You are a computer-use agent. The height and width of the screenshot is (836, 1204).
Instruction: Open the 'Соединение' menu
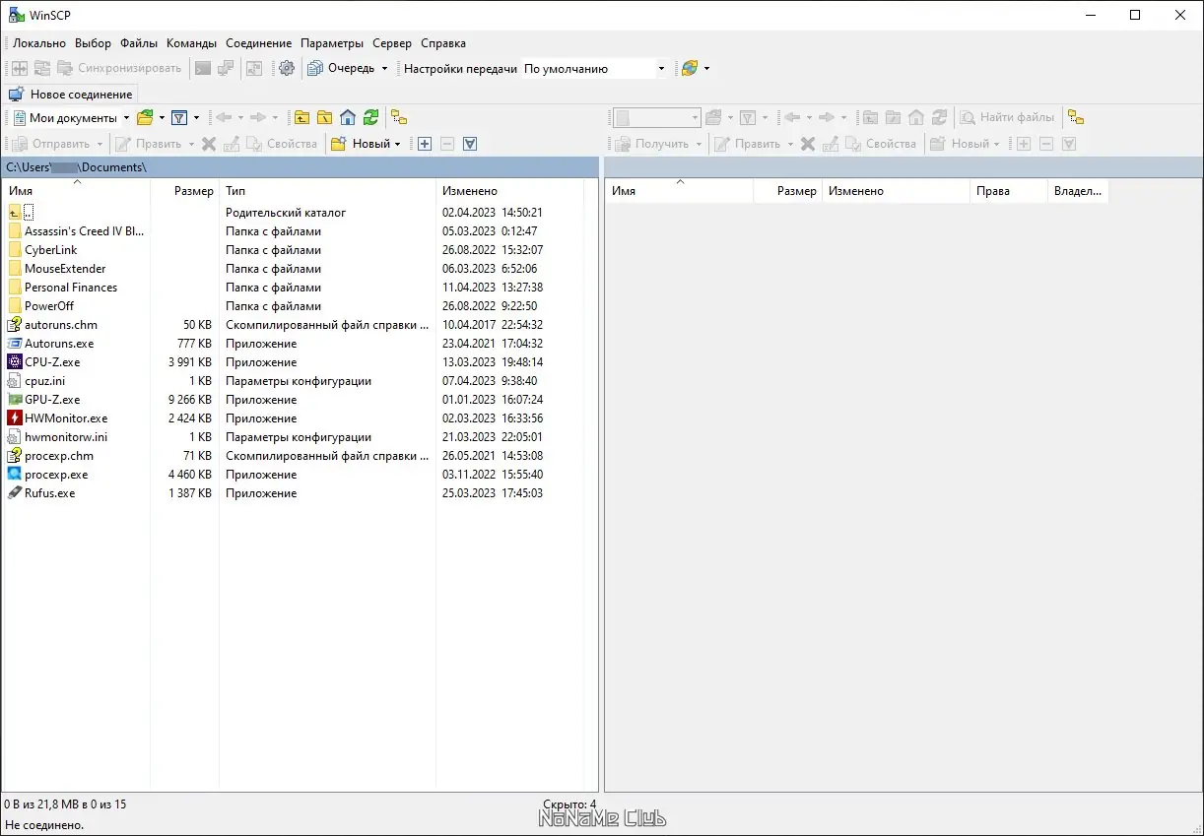pyautogui.click(x=258, y=42)
